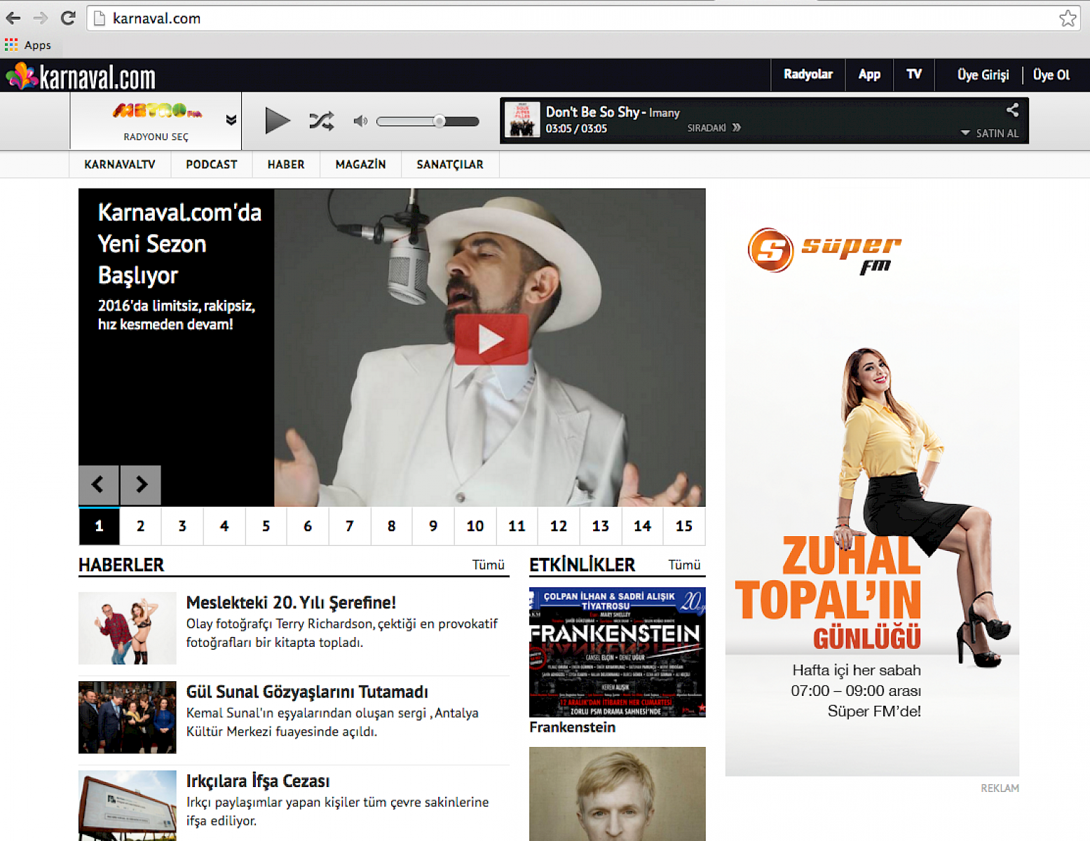
Task: Click the browser reload icon
Action: pyautogui.click(x=68, y=18)
